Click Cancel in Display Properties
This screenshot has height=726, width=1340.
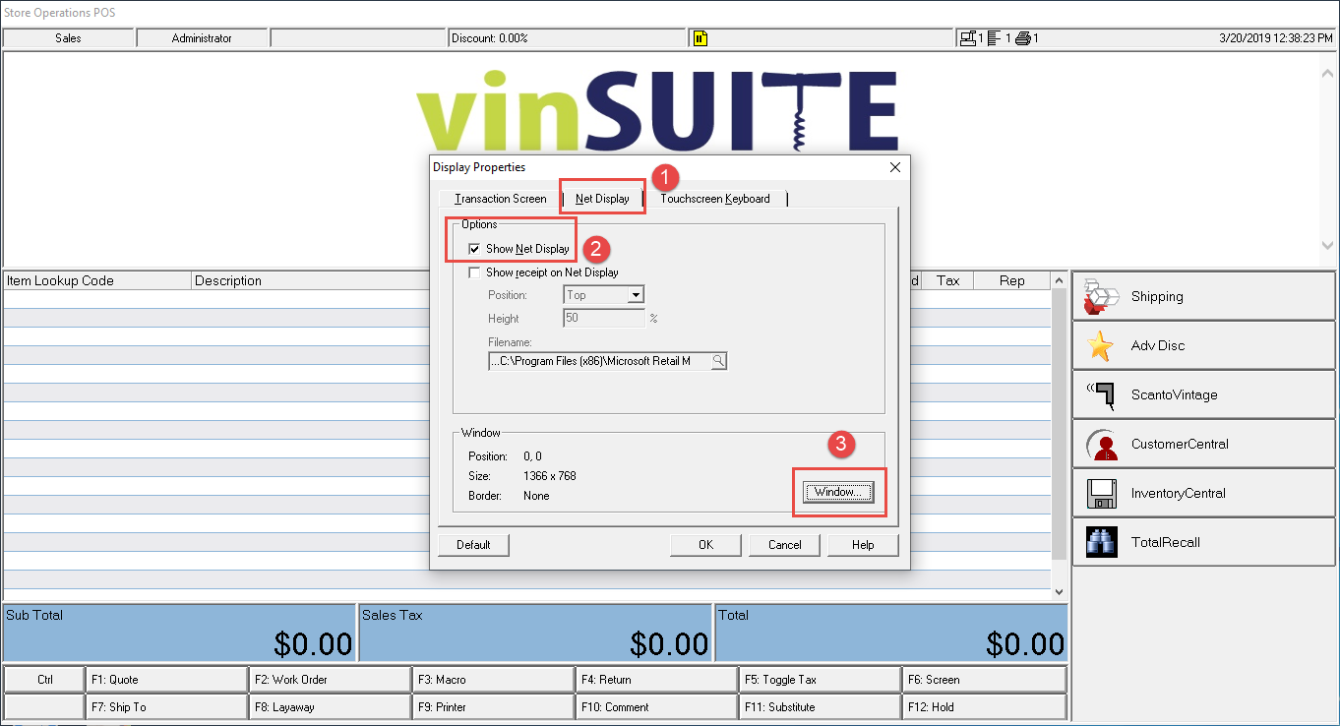click(x=784, y=545)
